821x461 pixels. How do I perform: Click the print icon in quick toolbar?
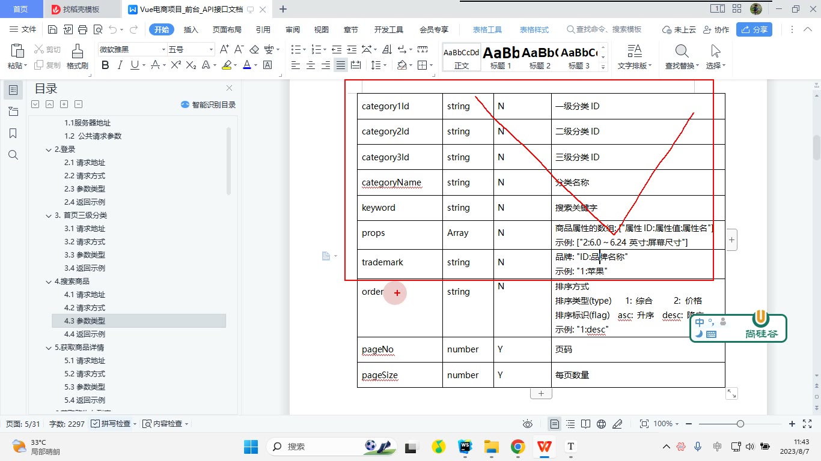83,29
